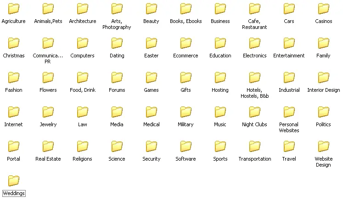The height and width of the screenshot is (218, 343).
Task: Click the Communica... PR folder icon
Action: (48, 43)
